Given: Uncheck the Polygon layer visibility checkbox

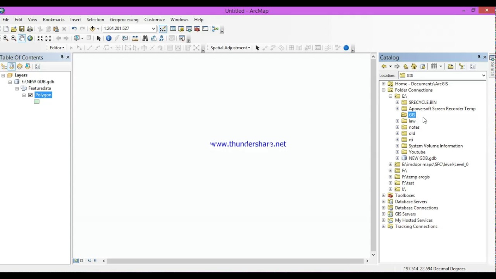Looking at the screenshot, I should 30,95.
